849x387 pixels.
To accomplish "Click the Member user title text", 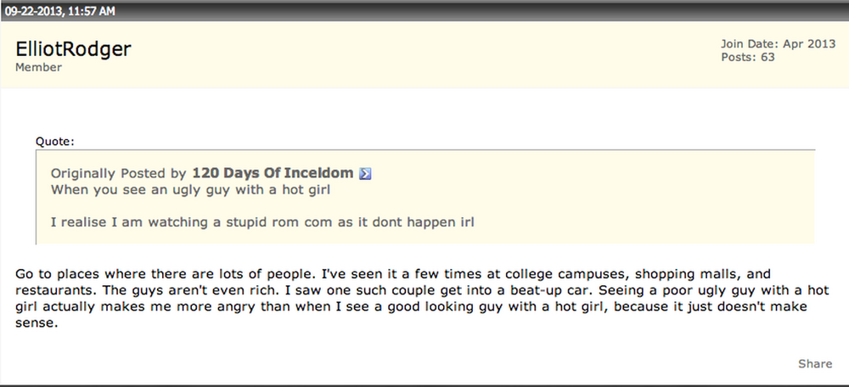I will pyautogui.click(x=38, y=68).
